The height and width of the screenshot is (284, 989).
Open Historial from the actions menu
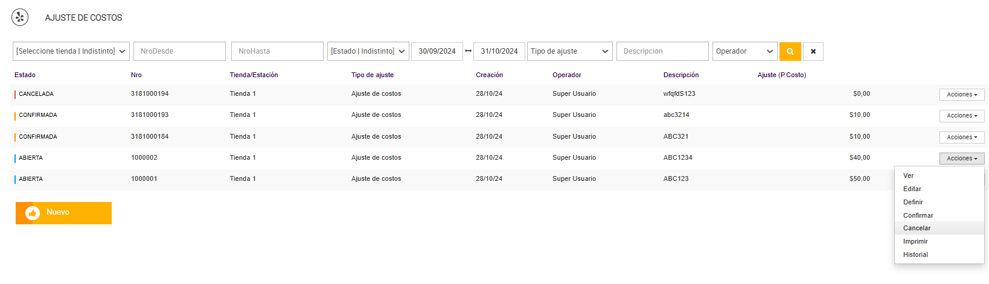(915, 254)
